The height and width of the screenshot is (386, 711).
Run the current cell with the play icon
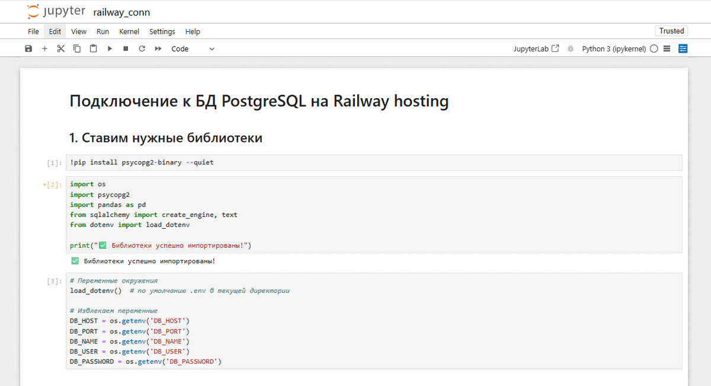pyautogui.click(x=110, y=49)
